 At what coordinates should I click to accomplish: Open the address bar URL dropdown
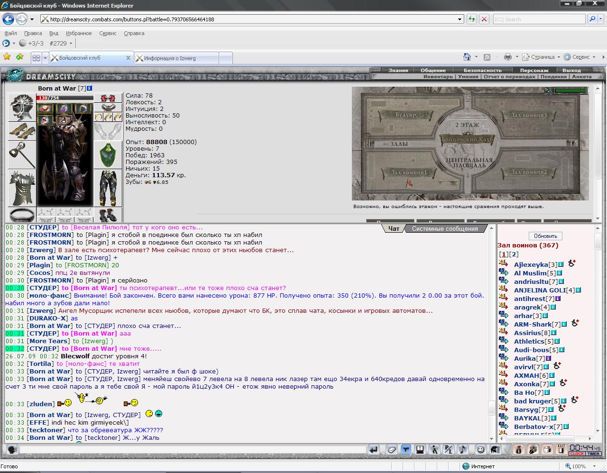click(x=460, y=19)
